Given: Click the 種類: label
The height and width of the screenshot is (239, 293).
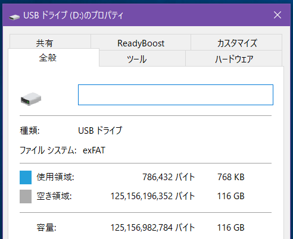Looking at the screenshot, I should [30, 131].
